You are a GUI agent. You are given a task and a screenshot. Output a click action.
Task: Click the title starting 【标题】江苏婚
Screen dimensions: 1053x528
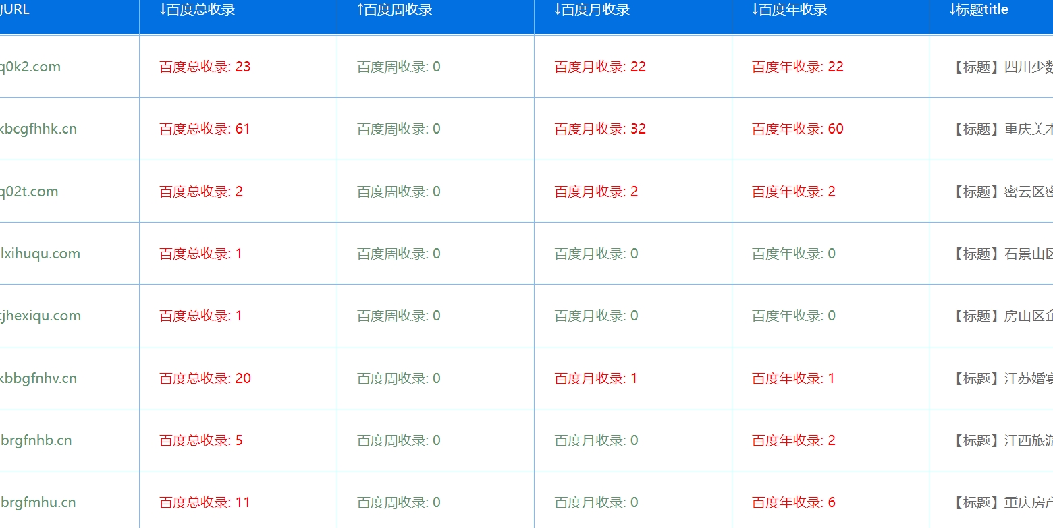coord(1002,378)
